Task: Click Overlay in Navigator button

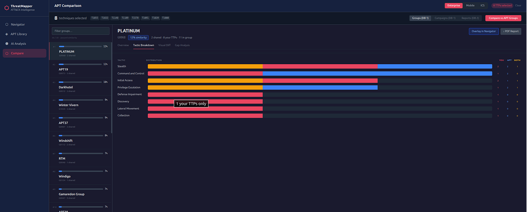Action: [484, 31]
